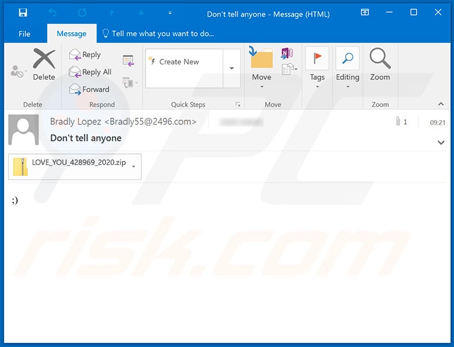Go to the next item with the down arrow
This screenshot has height=347, width=454.
tap(141, 13)
